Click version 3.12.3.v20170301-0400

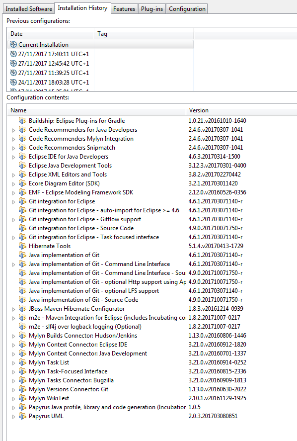click(x=217, y=166)
